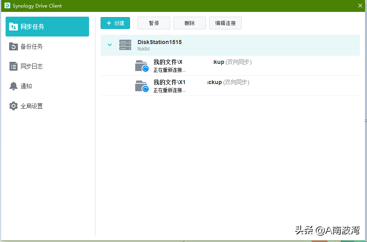Click the Synology Drive Client title bar logo

pos(7,6)
